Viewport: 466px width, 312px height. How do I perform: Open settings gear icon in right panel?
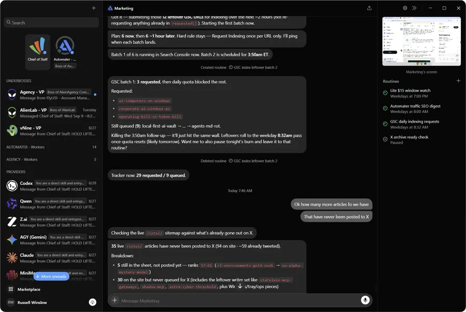(405, 8)
